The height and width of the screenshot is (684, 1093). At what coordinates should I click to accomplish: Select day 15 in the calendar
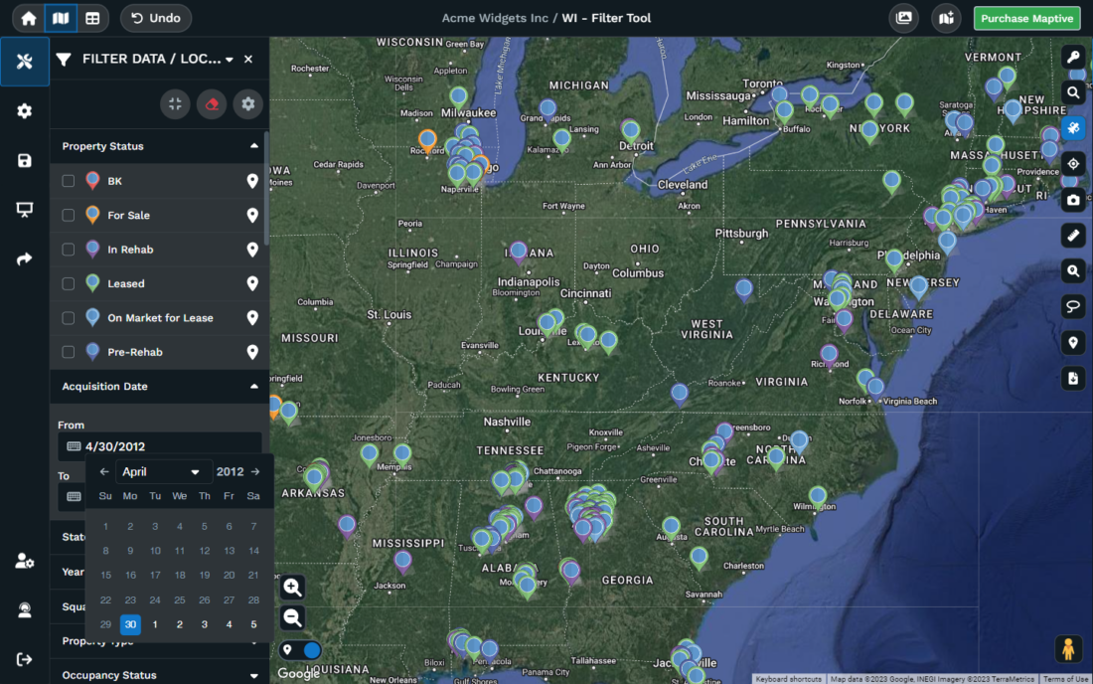tap(105, 575)
